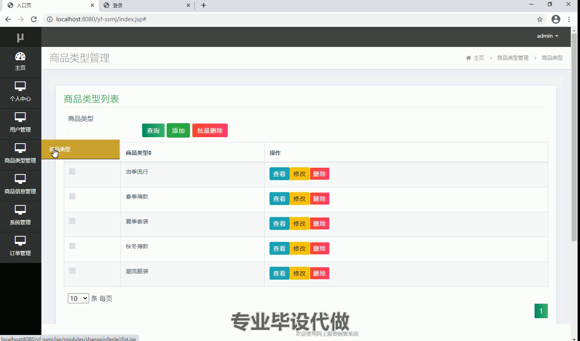
Task: Open the 主页 dashboard sidebar icon
Action: pyautogui.click(x=20, y=61)
